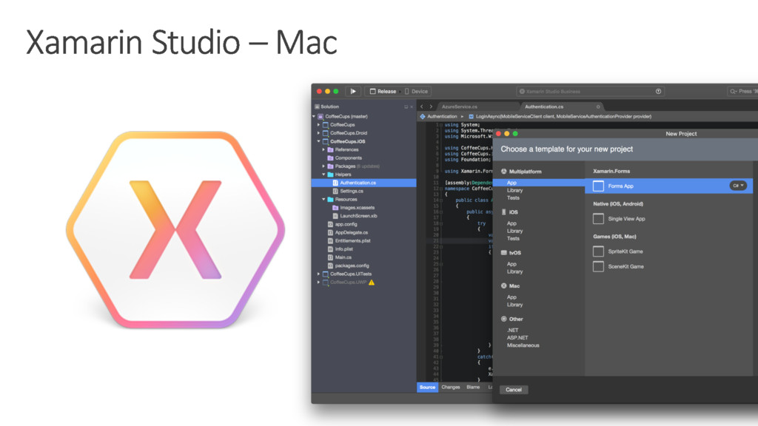This screenshot has height=426, width=758.
Task: Click the Info.plist file icon
Action: (331, 249)
